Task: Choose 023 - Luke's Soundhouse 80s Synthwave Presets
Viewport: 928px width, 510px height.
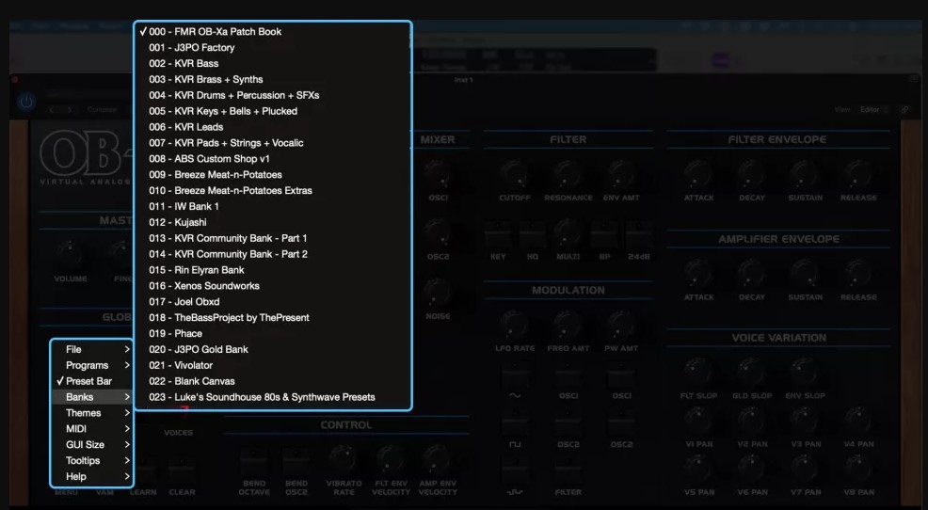Action: 273,398
